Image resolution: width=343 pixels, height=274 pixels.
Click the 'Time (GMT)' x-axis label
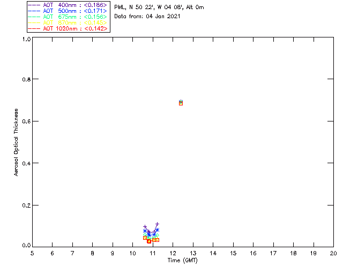tap(182, 261)
